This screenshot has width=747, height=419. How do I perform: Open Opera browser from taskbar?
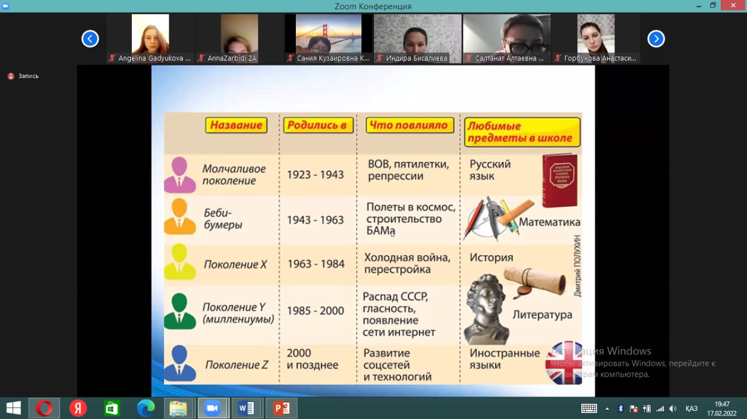44,409
